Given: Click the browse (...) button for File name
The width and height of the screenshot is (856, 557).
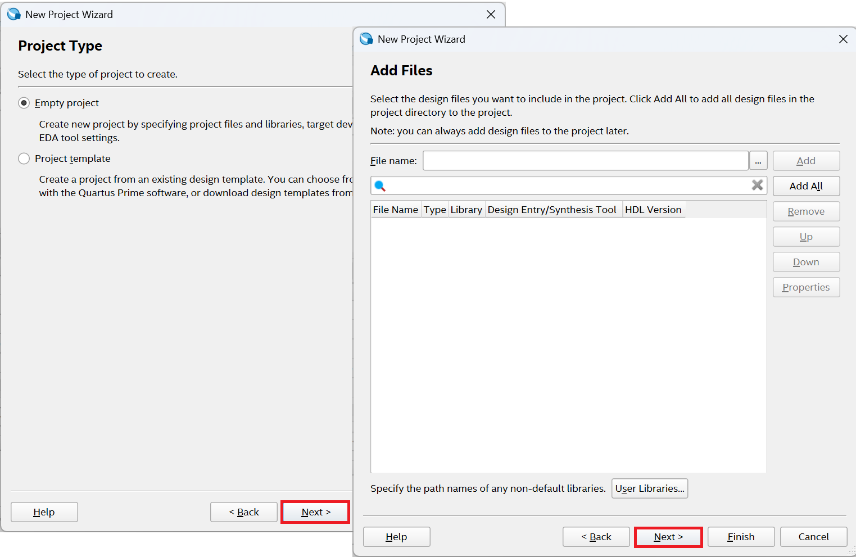Looking at the screenshot, I should point(758,161).
